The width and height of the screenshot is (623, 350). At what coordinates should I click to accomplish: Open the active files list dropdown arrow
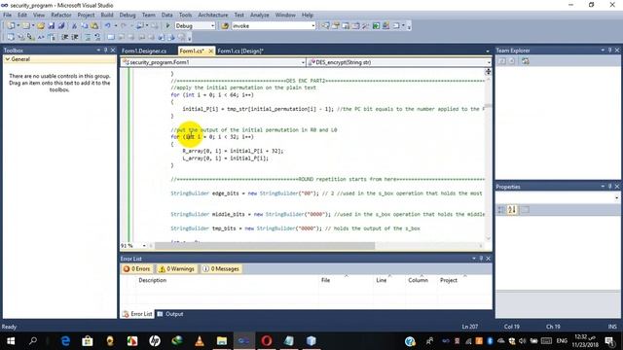488,52
